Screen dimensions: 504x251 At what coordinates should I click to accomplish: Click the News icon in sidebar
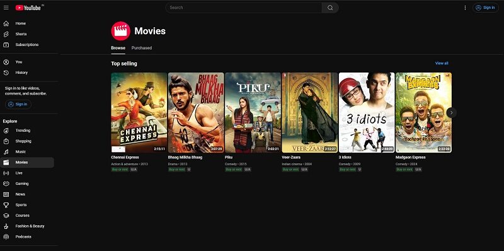[6, 194]
